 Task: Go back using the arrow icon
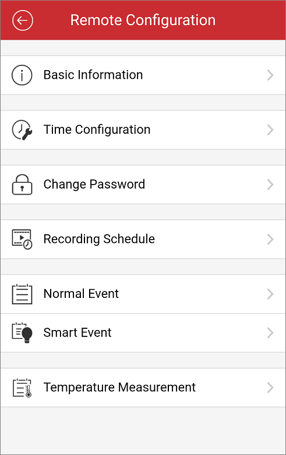23,20
